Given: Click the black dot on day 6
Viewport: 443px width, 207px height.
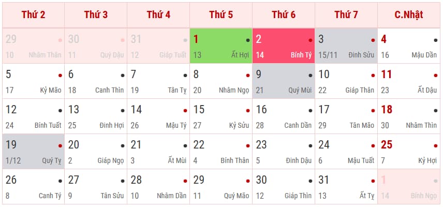Looking at the screenshot, I should tap(123, 76).
